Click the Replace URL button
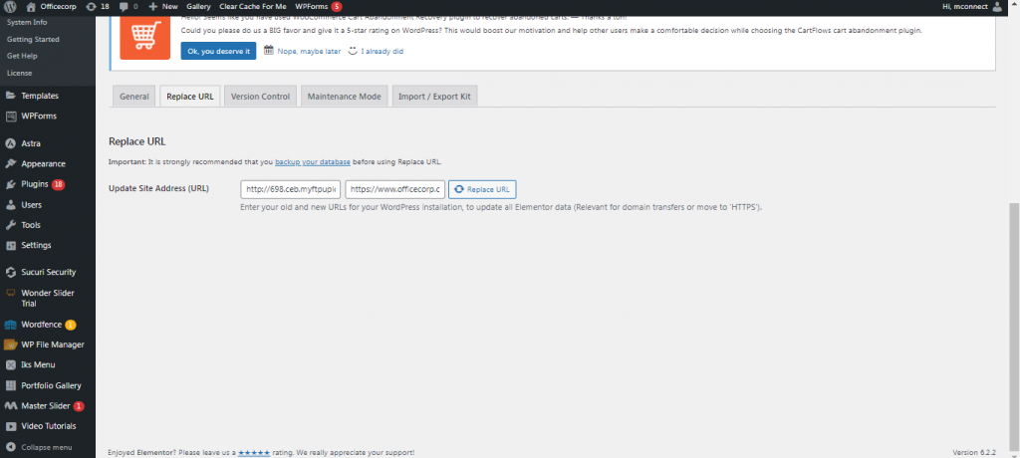 click(482, 189)
